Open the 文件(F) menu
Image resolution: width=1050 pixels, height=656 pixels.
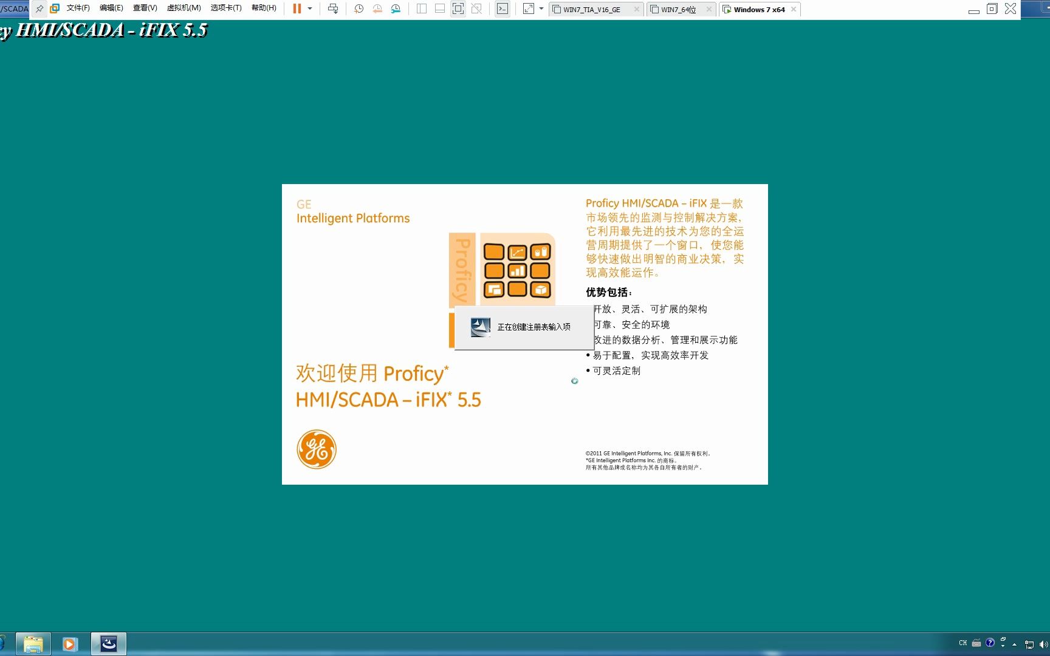pos(78,8)
